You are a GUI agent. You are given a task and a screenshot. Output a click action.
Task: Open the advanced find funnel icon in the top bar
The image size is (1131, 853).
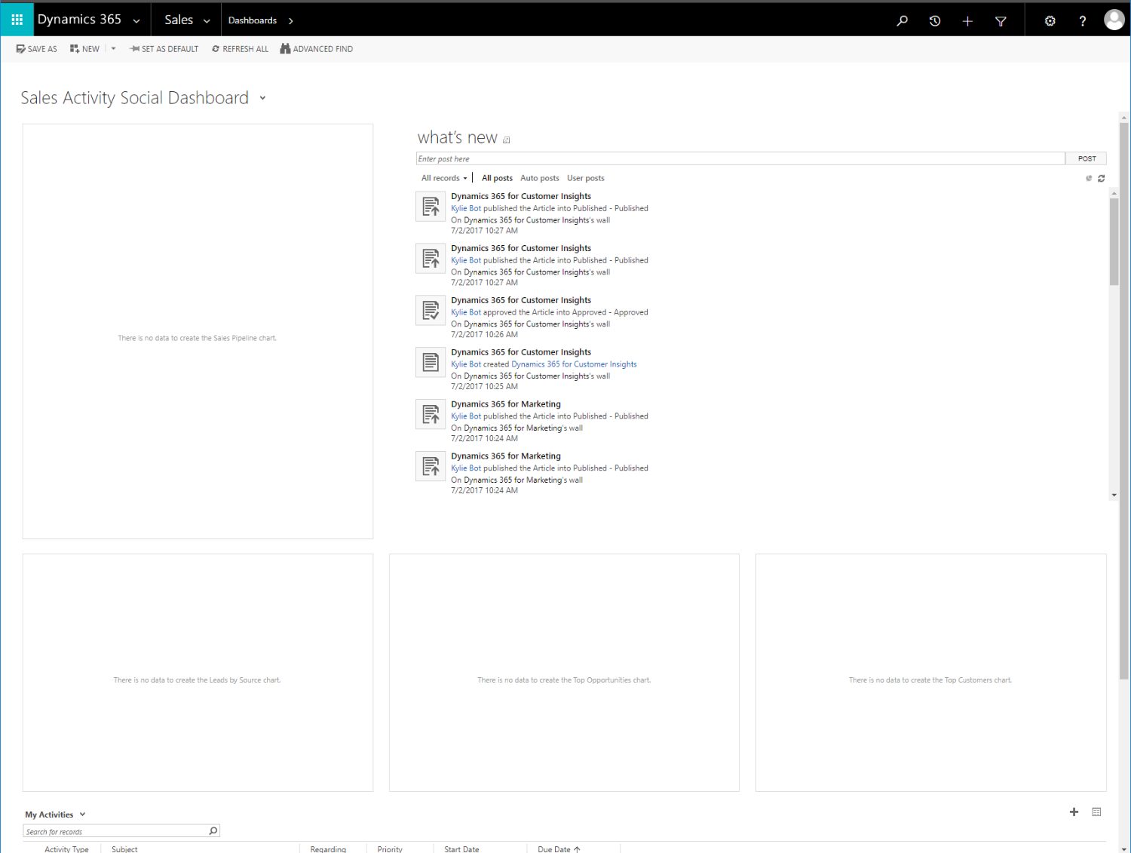pos(1001,21)
